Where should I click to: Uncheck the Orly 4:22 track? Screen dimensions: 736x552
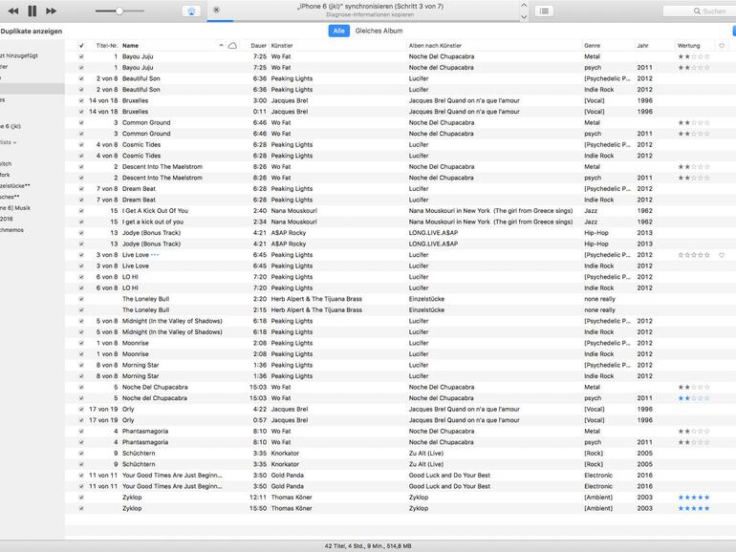tap(81, 410)
